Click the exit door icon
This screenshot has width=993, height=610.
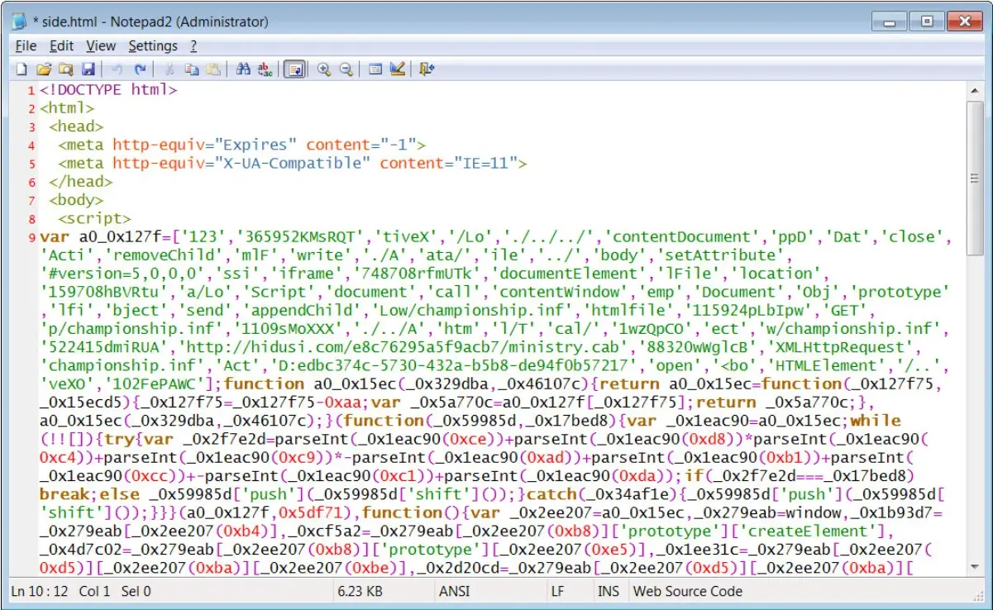tap(427, 69)
